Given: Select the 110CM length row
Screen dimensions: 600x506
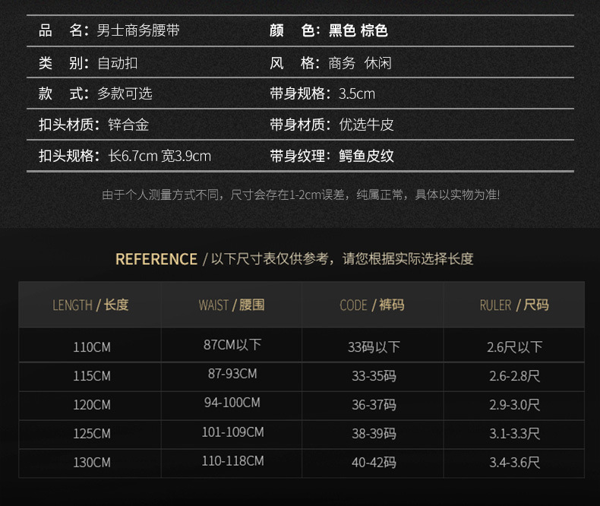Looking at the screenshot, I should (x=92, y=347).
